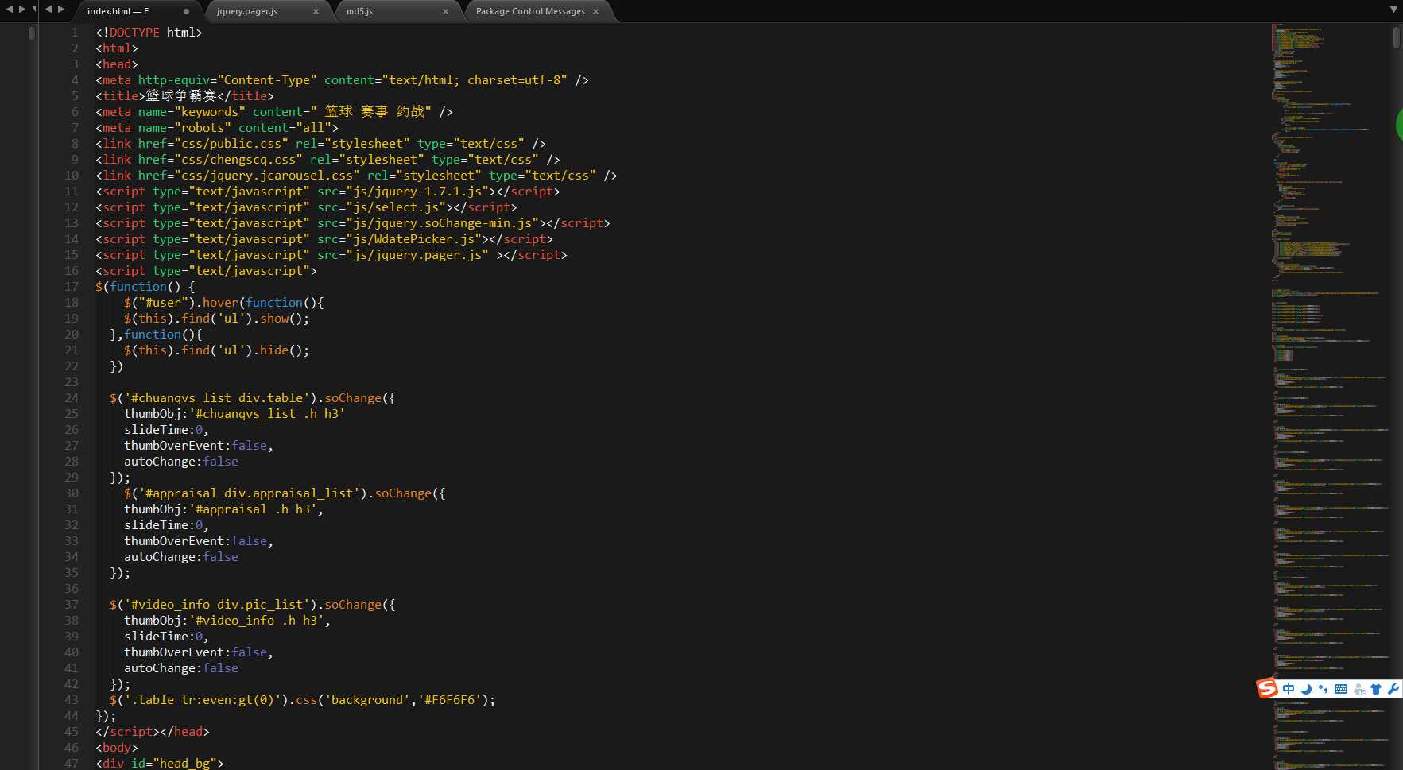1403x770 pixels.
Task: Click the hover method on line 18
Action: pos(220,303)
